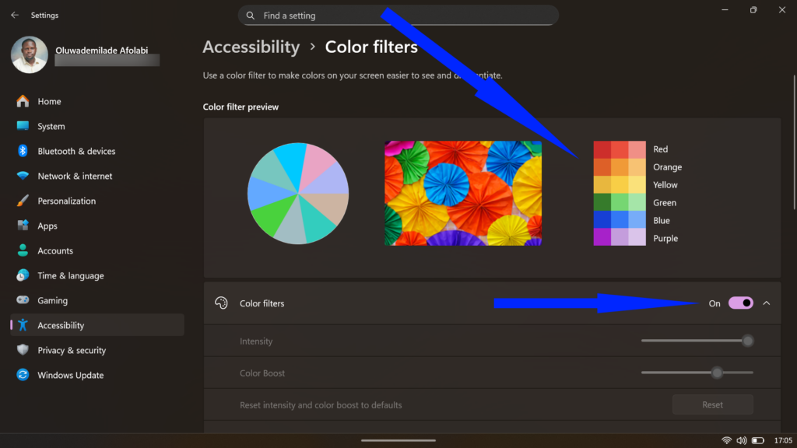Adjust the Intensity slider handle
Screen dimensions: 797x448
tap(748, 341)
